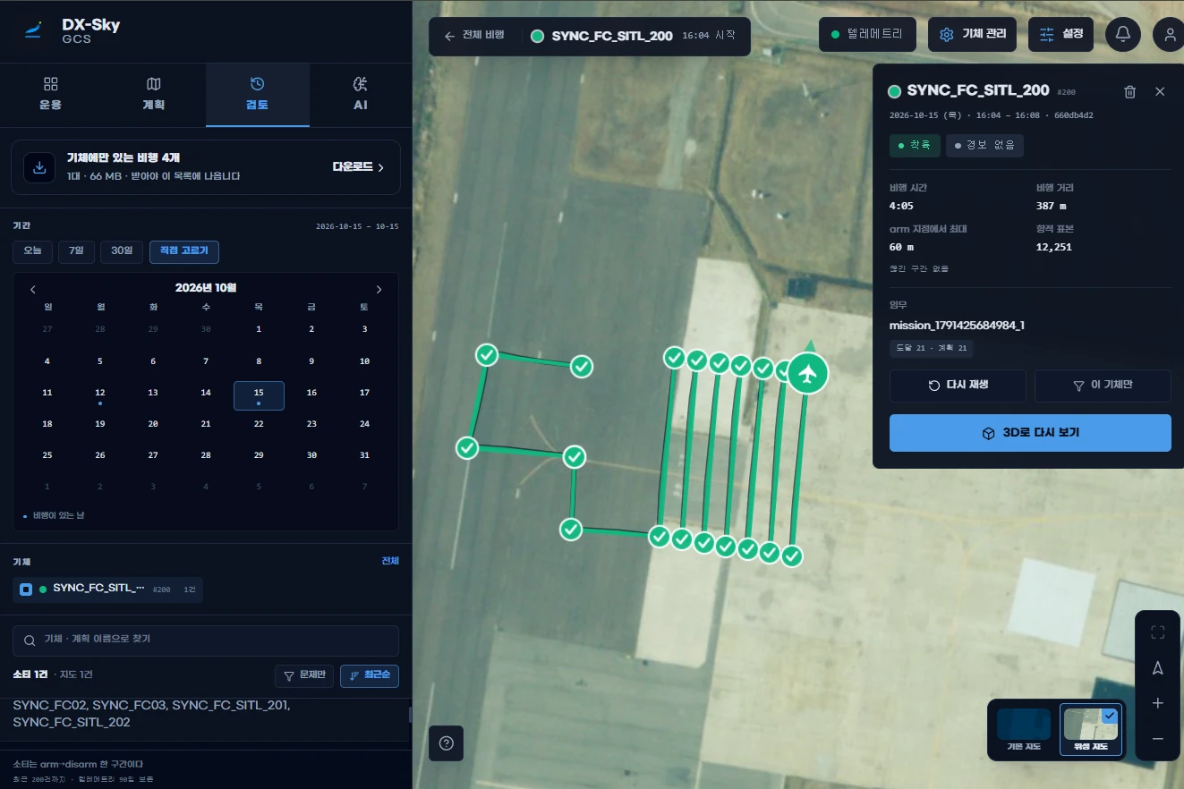Delete this flight with the trash icon
This screenshot has width=1184, height=789.
1130,91
